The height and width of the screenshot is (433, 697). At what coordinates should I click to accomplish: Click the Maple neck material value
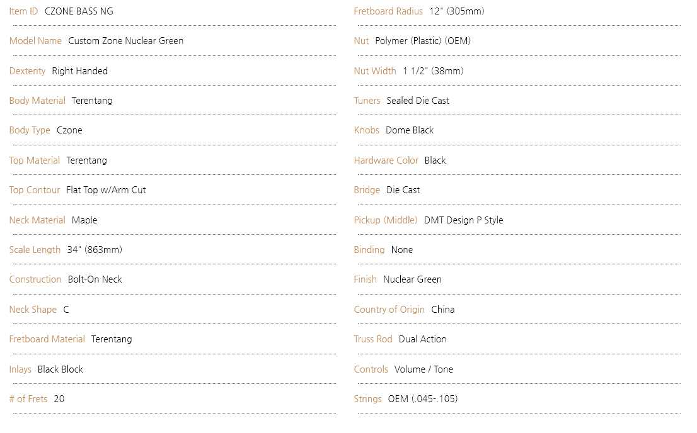(84, 220)
